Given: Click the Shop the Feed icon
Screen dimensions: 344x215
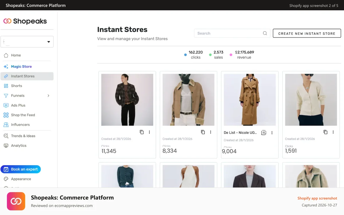Looking at the screenshot, I should coord(6,115).
